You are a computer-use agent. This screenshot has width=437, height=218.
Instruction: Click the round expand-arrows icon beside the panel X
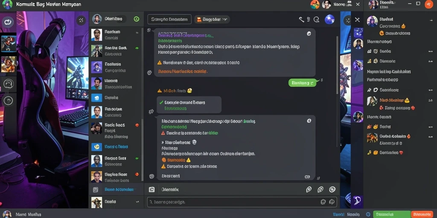click(348, 20)
